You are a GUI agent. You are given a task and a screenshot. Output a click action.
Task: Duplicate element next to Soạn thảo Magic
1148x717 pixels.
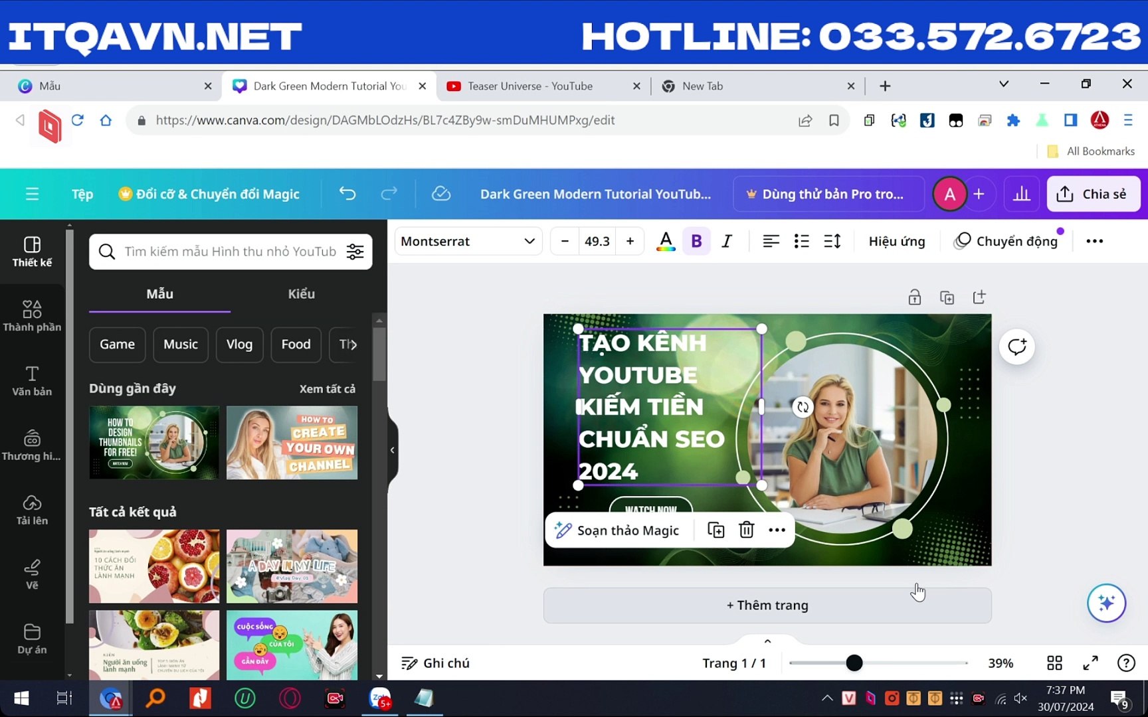716,529
